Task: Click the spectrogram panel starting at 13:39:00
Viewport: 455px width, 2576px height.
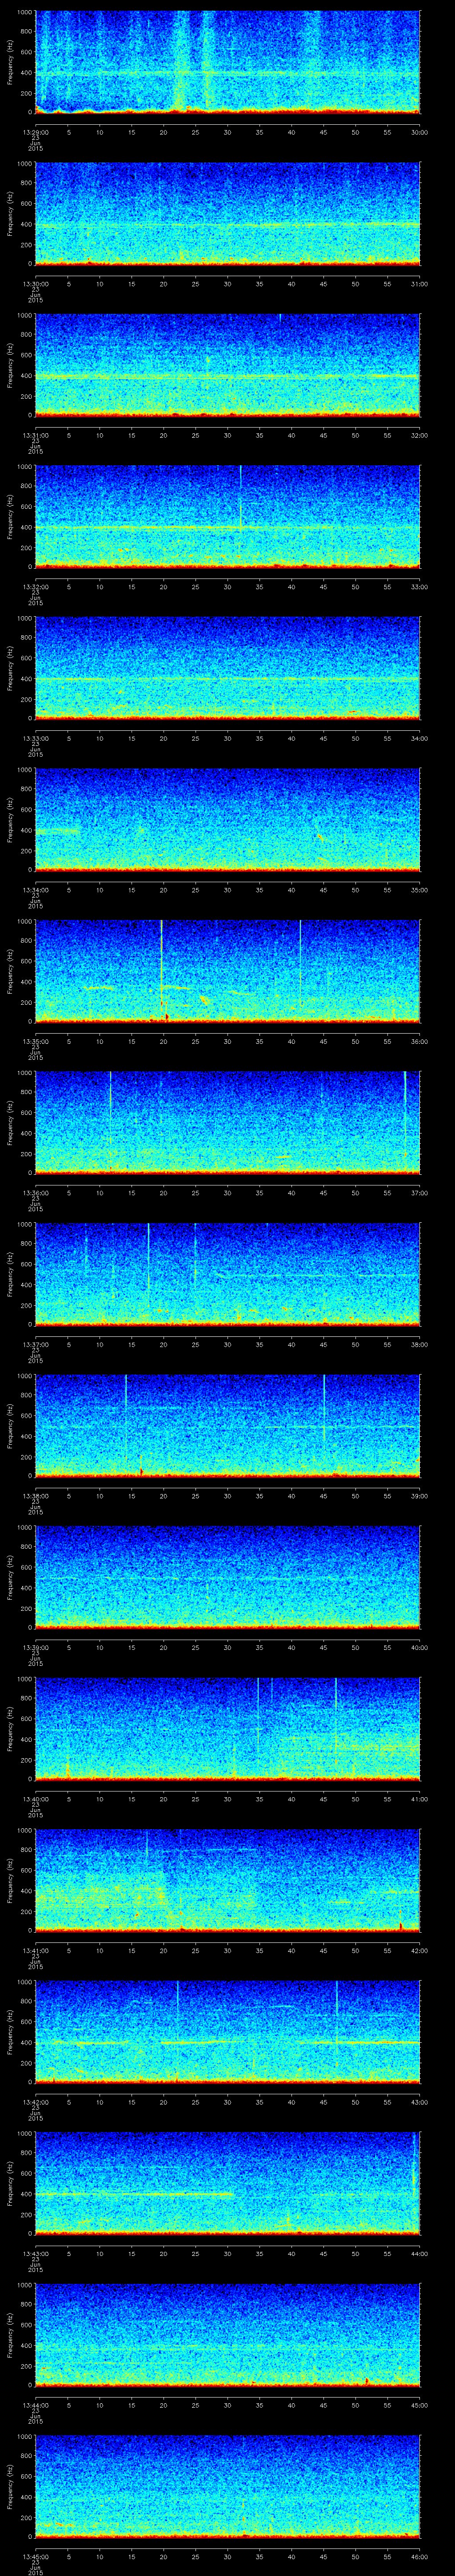Action: (x=228, y=1577)
